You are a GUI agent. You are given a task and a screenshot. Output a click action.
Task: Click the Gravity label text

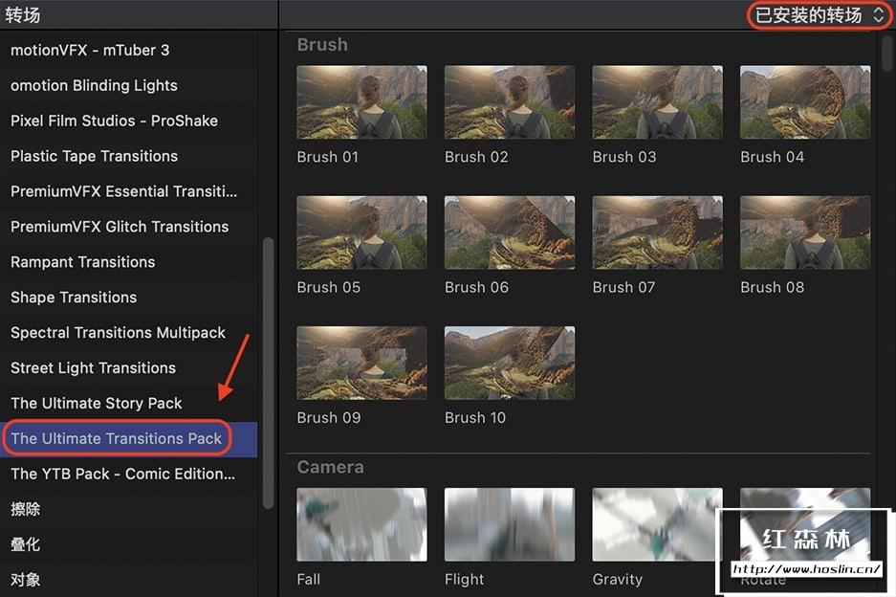point(618,579)
